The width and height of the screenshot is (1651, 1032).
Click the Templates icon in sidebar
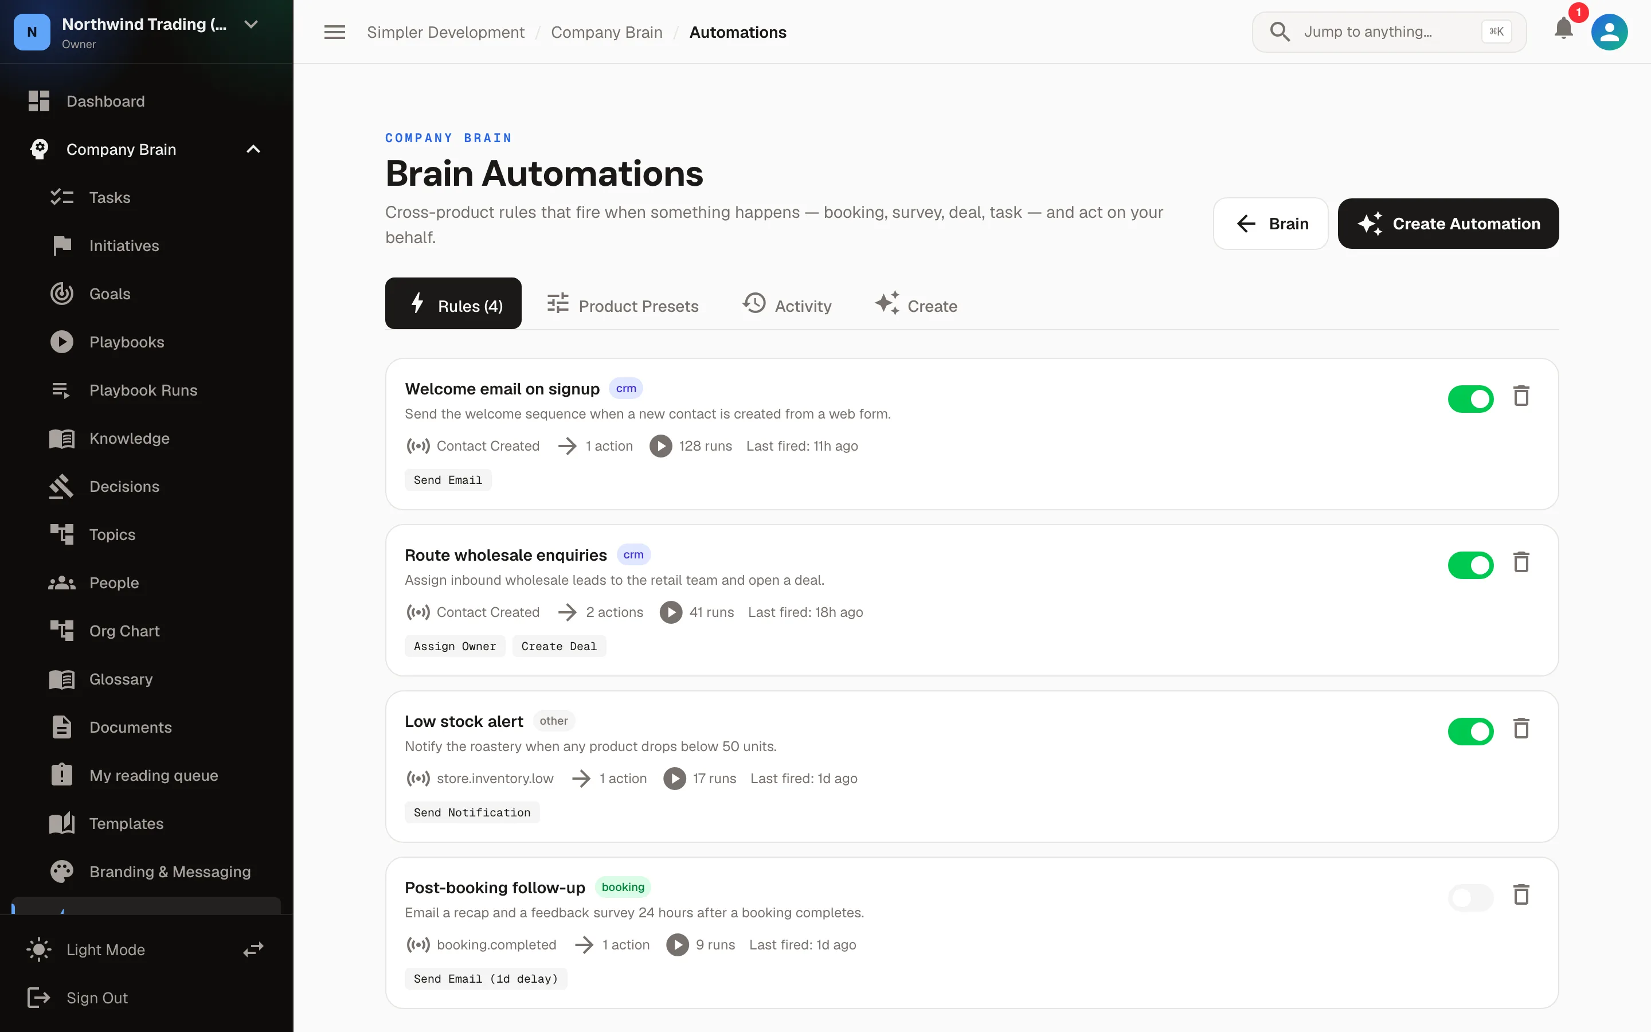(x=61, y=823)
